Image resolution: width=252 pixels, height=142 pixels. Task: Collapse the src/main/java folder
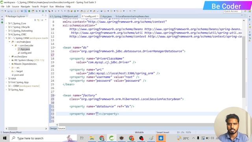pyautogui.click(x=9, y=42)
